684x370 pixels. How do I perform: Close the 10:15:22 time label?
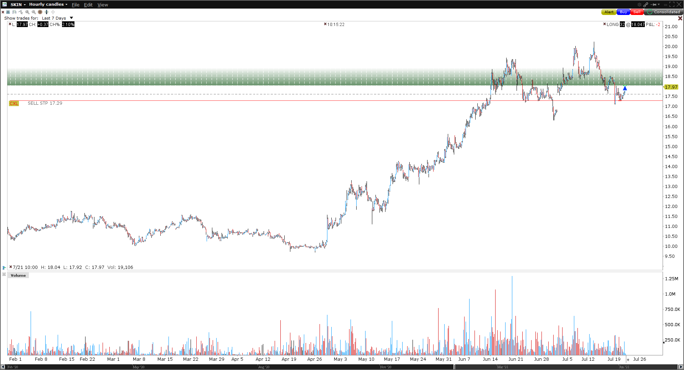[325, 24]
